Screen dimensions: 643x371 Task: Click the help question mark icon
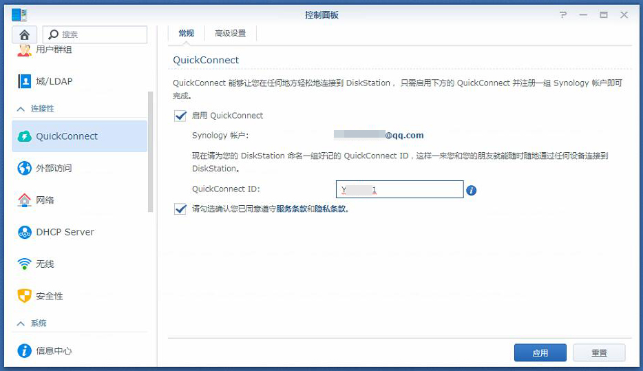(x=563, y=14)
